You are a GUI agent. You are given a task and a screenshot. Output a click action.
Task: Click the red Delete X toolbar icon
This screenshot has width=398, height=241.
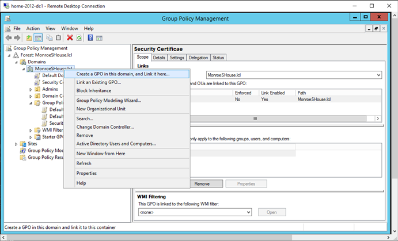pos(70,38)
